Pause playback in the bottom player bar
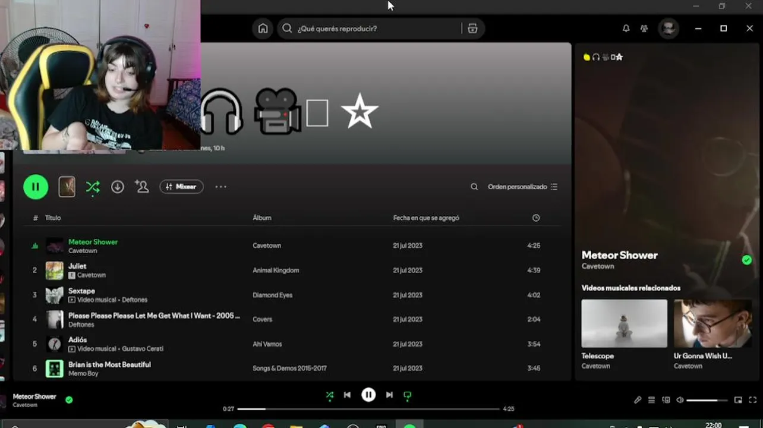The height and width of the screenshot is (428, 763). [x=368, y=395]
